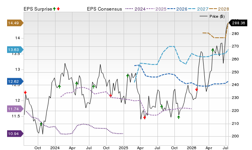Click the red down arrow beside EPS Surprise legend
Screen dimensions: 252x150
pos(58,9)
